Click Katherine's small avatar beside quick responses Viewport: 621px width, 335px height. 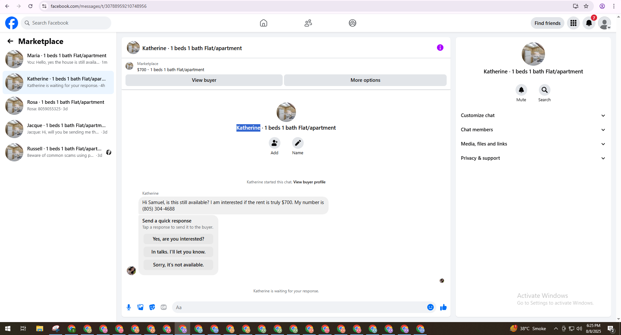coord(131,270)
